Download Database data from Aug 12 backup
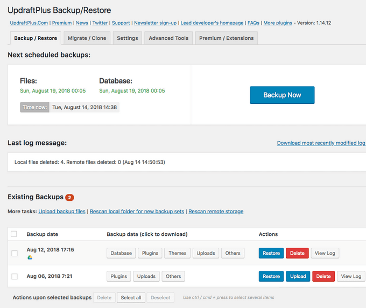Viewport: 366px width, 308px height. coord(121,253)
